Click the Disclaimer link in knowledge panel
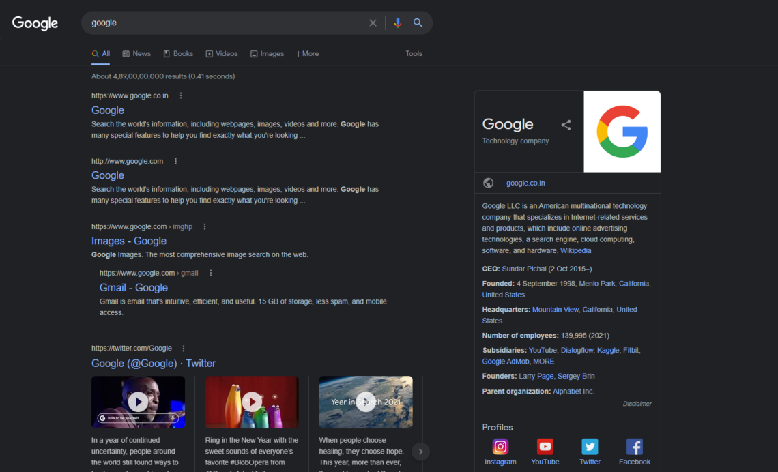This screenshot has width=778, height=472. [637, 404]
